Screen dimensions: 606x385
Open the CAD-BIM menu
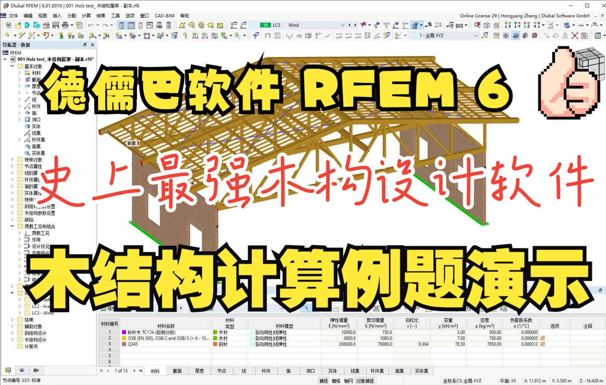164,16
